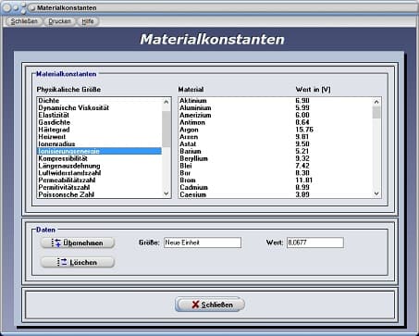The width and height of the screenshot is (419, 336).
Task: Click down arrow of material list scrollbar
Action: (376, 193)
